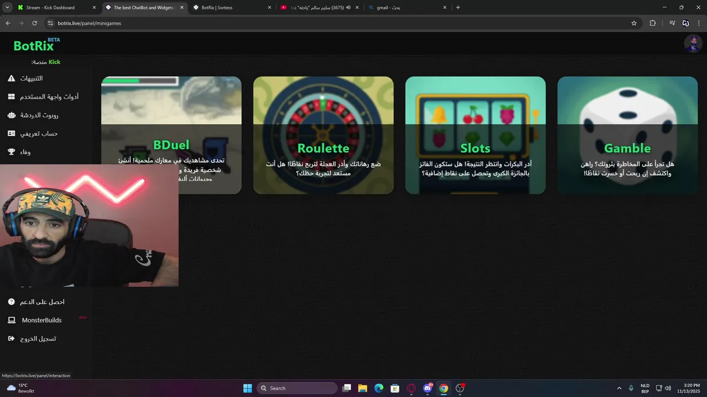The image size is (707, 397).
Task: Show hidden system tray icons
Action: [x=619, y=388]
